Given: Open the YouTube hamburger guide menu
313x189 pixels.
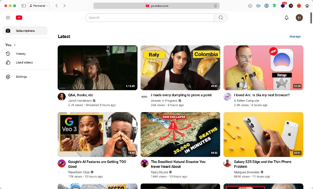Looking at the screenshot, I should pyautogui.click(x=8, y=18).
